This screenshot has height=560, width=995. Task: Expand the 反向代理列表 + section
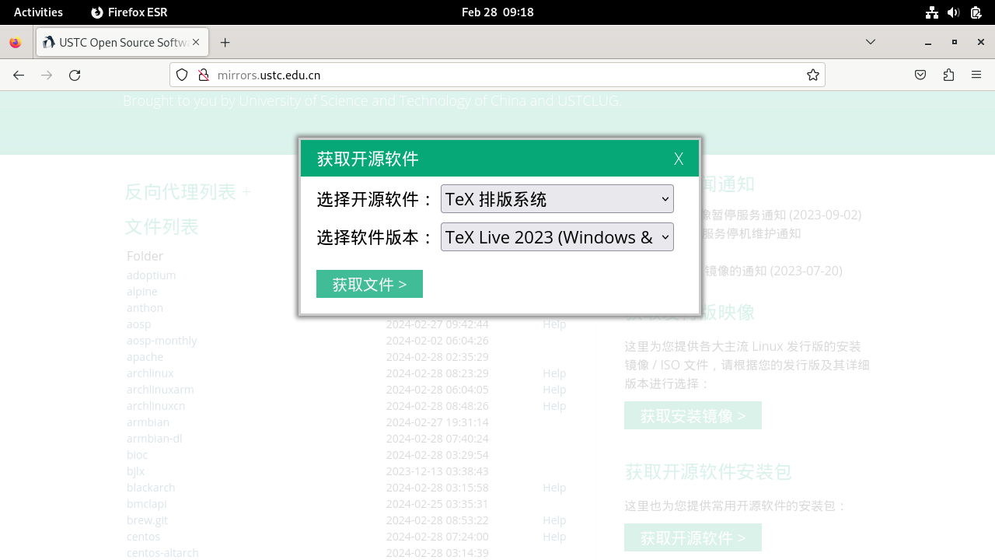pos(188,192)
